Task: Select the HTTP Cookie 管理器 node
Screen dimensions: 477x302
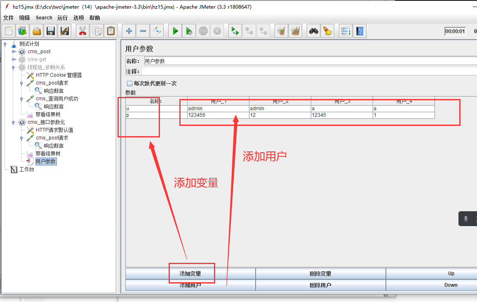Action: click(59, 75)
